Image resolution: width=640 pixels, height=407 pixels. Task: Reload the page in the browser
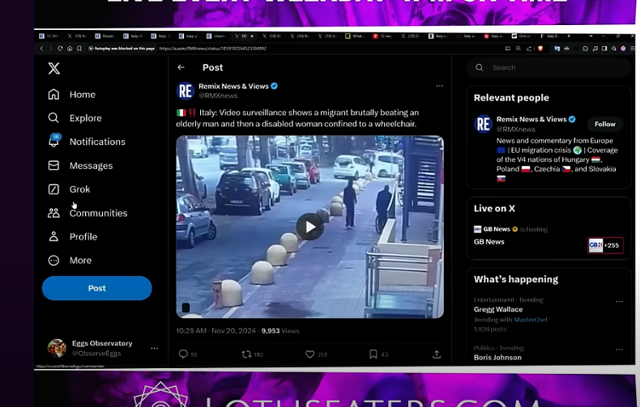tap(60, 49)
